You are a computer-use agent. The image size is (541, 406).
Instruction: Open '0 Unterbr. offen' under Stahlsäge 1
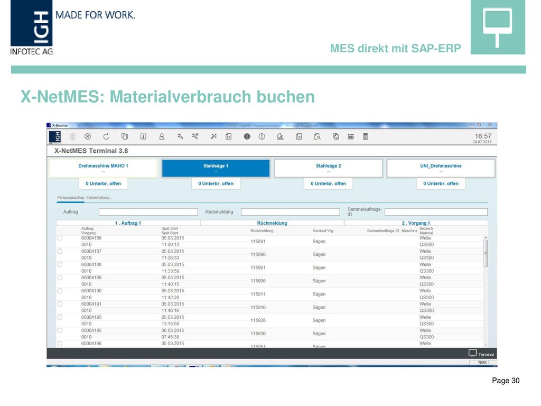(x=216, y=183)
